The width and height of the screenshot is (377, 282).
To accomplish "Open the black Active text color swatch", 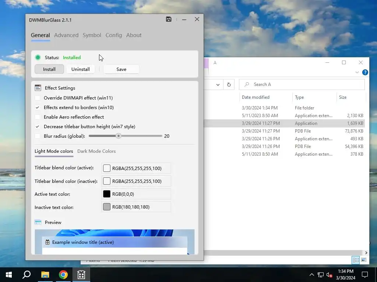I will click(x=107, y=194).
